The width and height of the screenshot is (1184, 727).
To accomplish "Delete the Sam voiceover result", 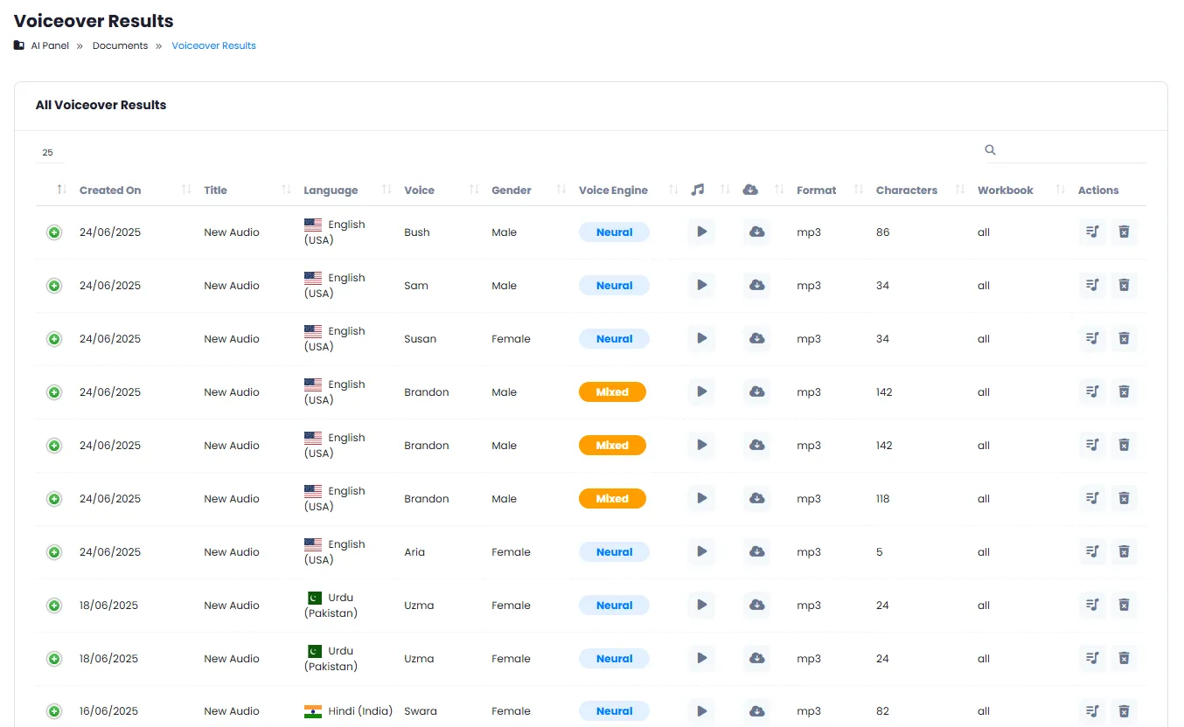I will (x=1125, y=286).
